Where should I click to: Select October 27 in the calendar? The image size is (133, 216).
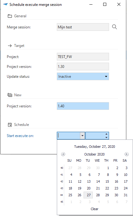pos(88,195)
